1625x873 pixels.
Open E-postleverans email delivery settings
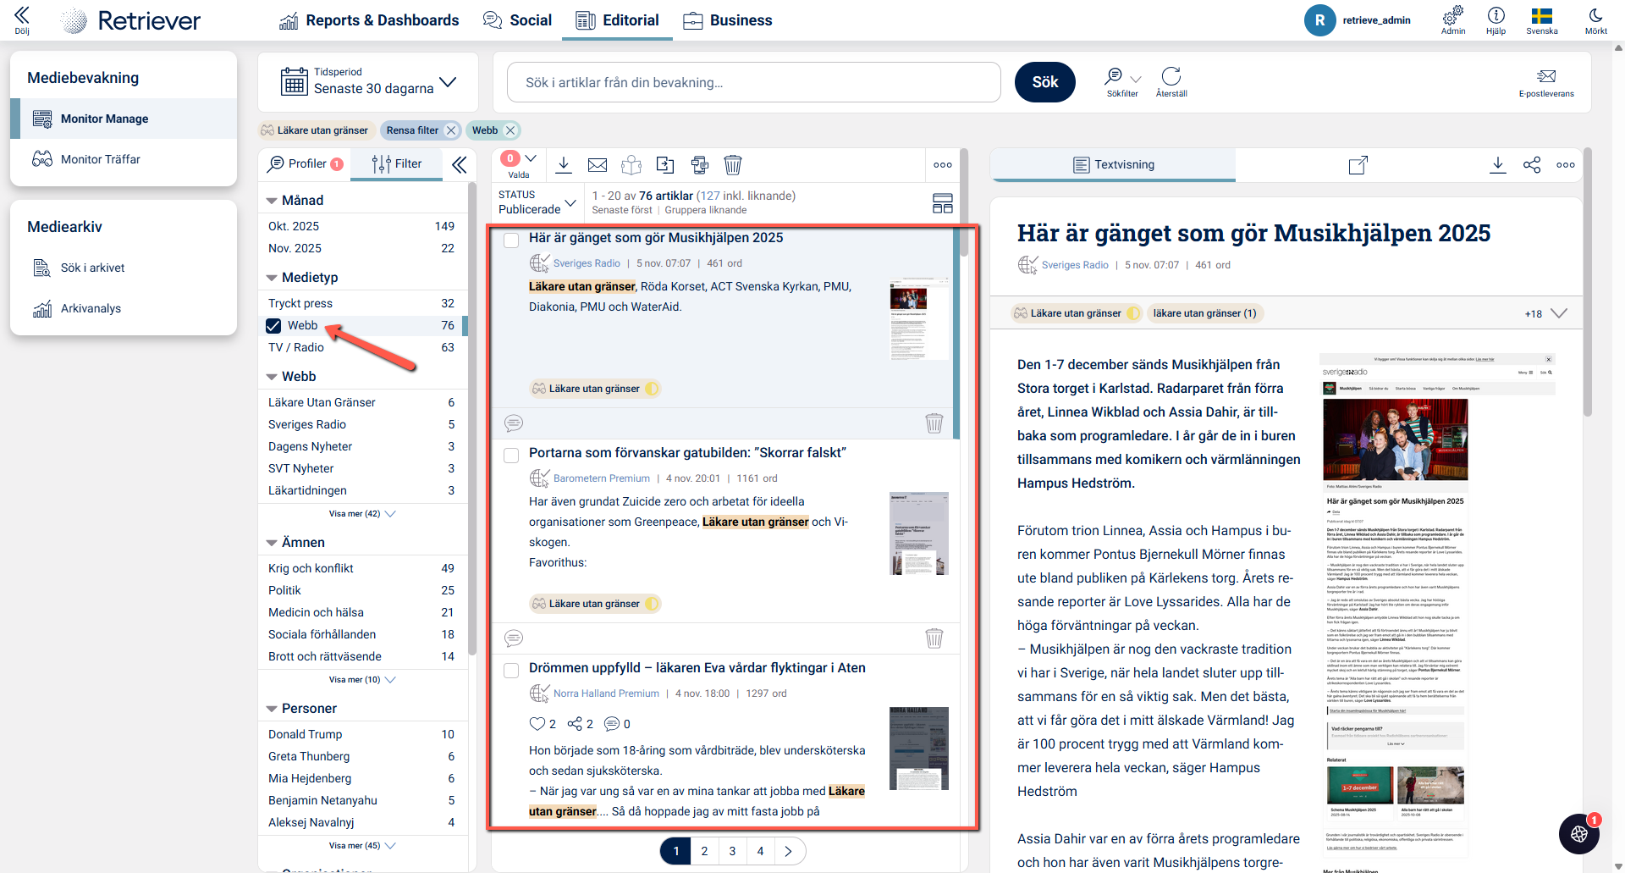click(x=1546, y=82)
